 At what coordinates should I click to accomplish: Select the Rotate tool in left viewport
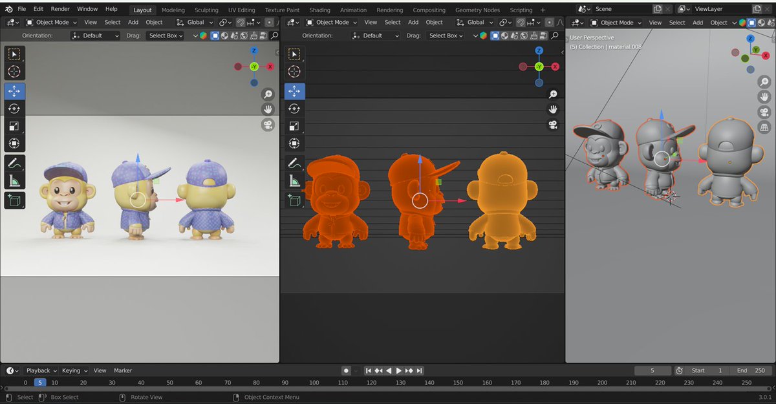point(14,109)
